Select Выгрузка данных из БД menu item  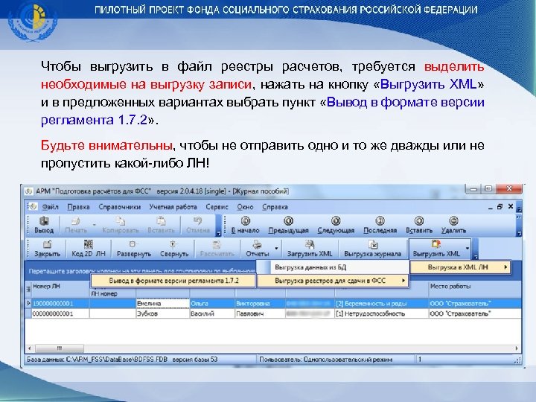[x=333, y=267]
